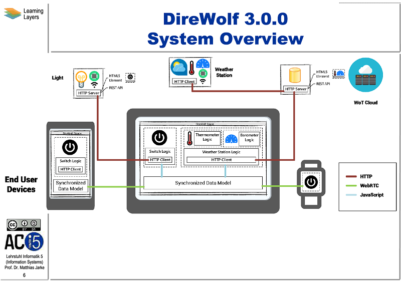This screenshot has height=283, width=401.
Task: Click the WiFi icon in the Light device
Action: (x=94, y=85)
